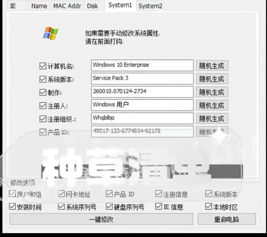Viewport: 267px width, 237px height.
Task: Toggle the 注册组织 checkbox
Action: point(43,119)
